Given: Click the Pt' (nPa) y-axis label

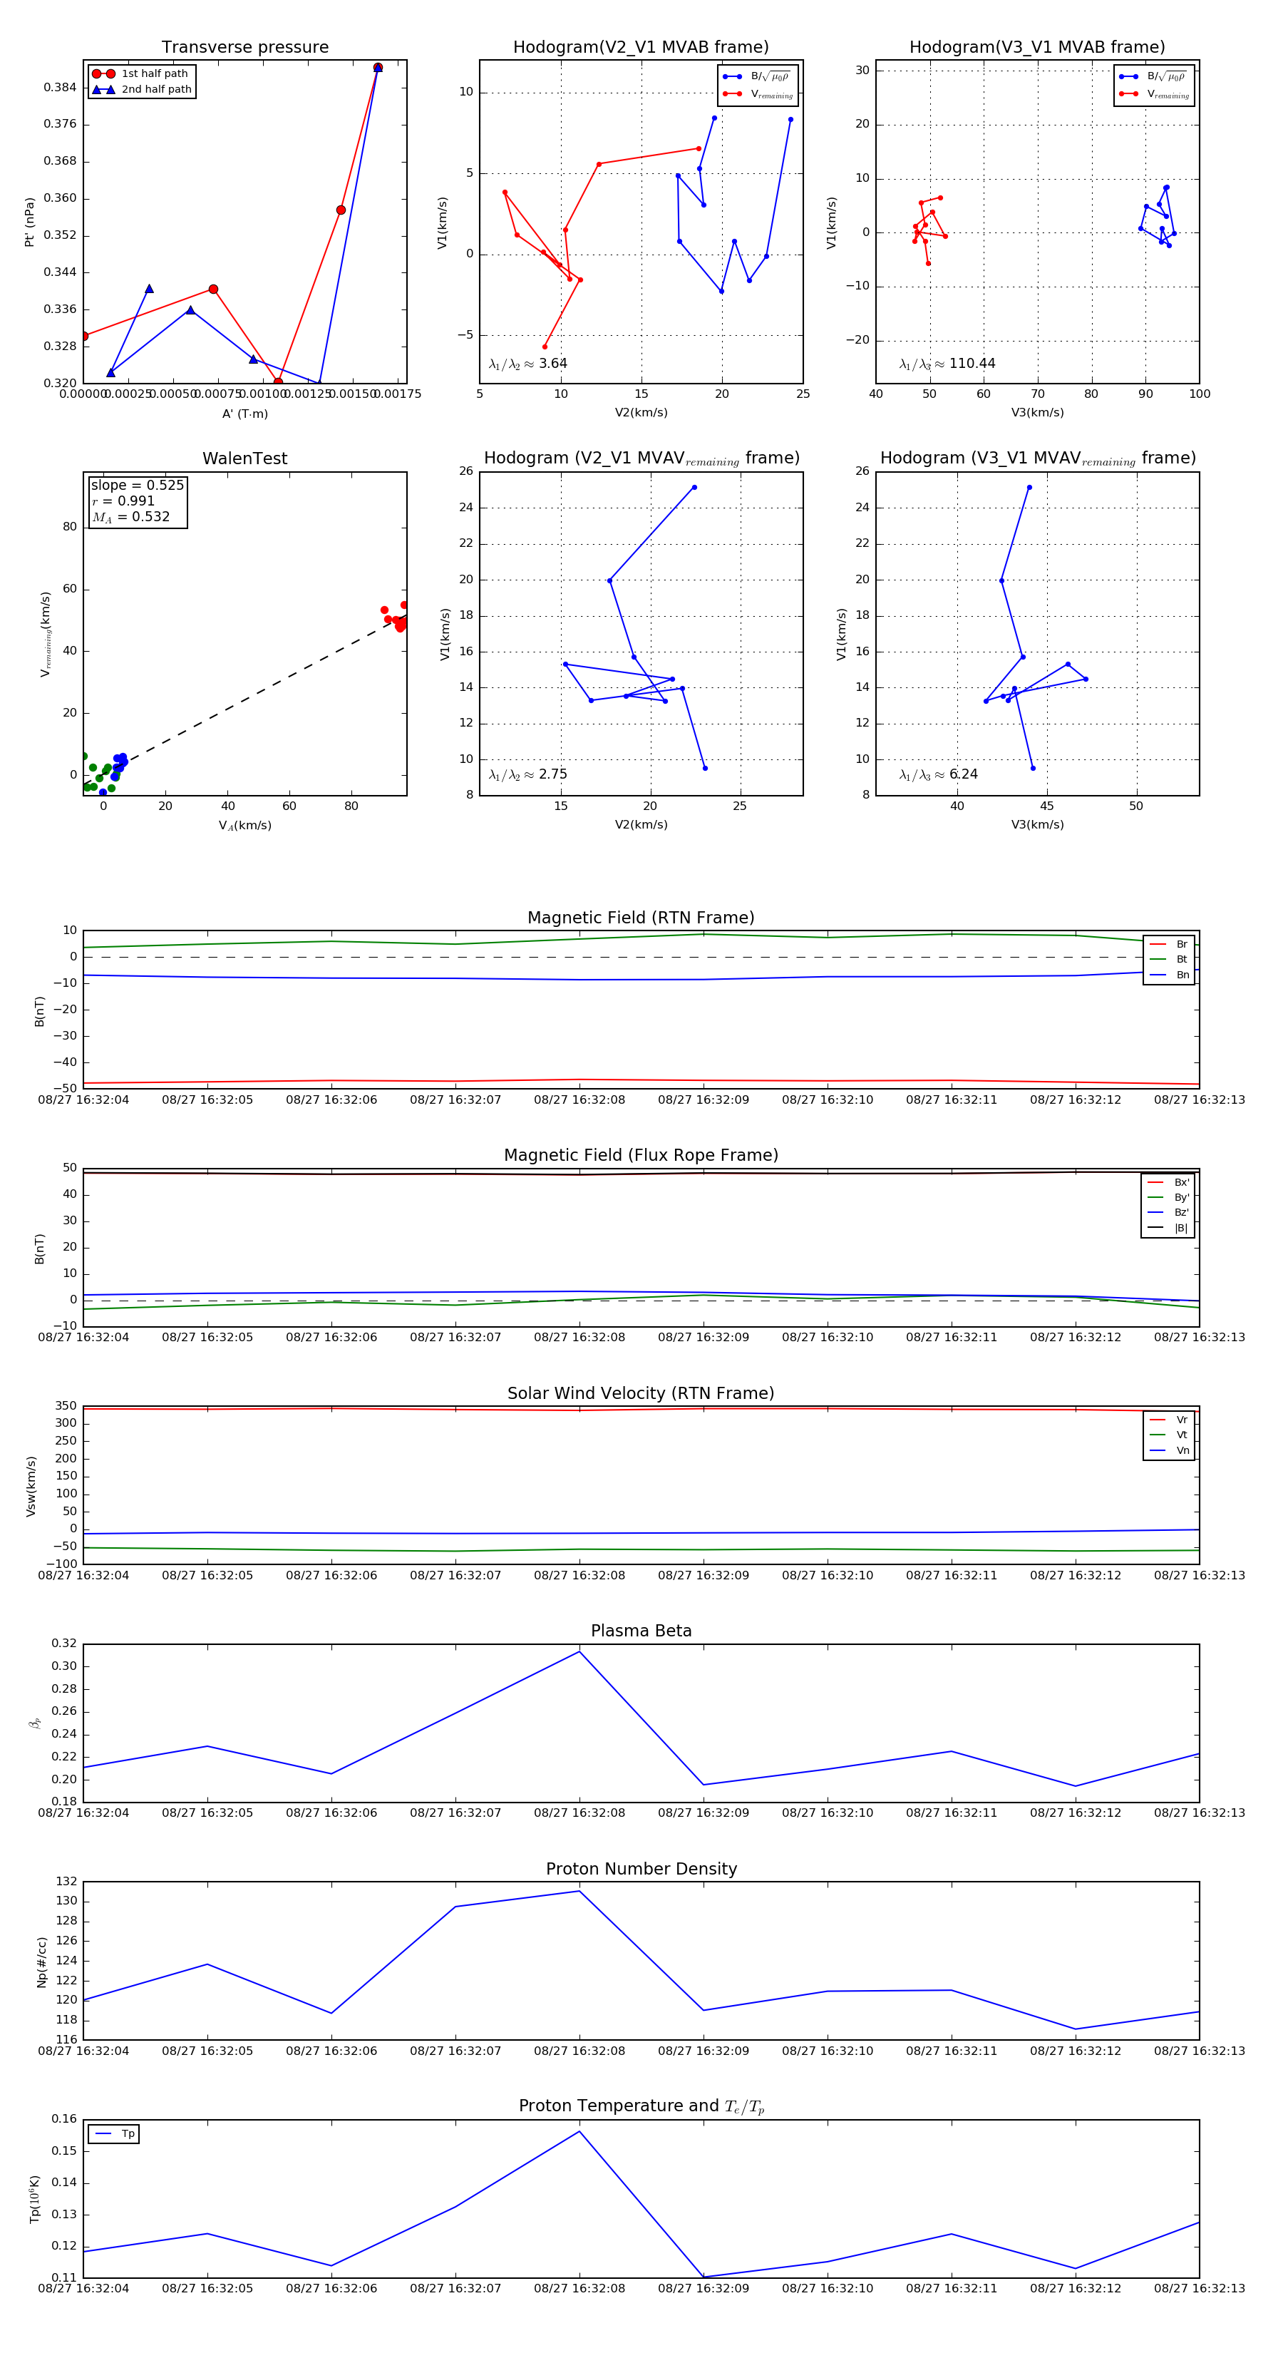Looking at the screenshot, I should point(29,222).
